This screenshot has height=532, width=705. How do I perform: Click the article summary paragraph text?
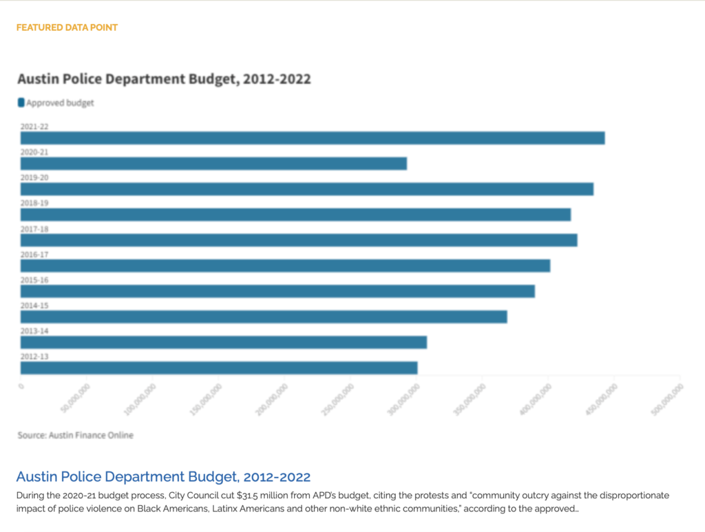[x=343, y=502]
